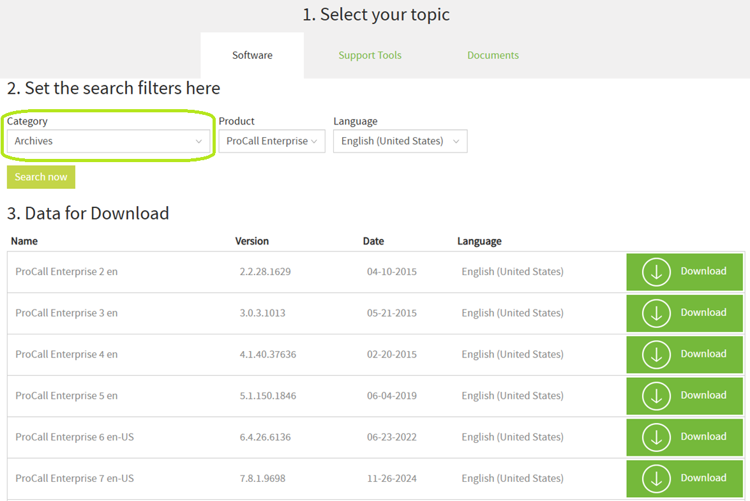Click version number 7.8.1.9698
This screenshot has height=501, width=750.
click(262, 479)
